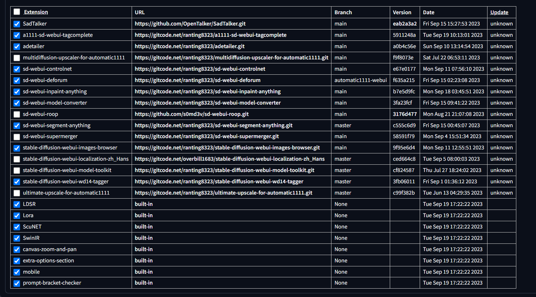Uncheck the canvas-zoom-and-pan extension
Viewport: 536px width, 297px height.
pos(17,249)
